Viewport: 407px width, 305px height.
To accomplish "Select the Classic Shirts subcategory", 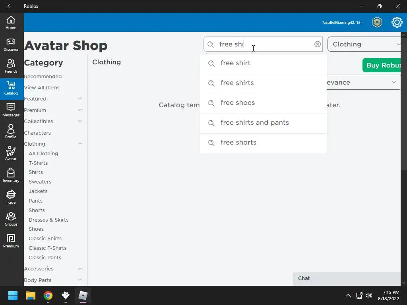I will (x=45, y=239).
